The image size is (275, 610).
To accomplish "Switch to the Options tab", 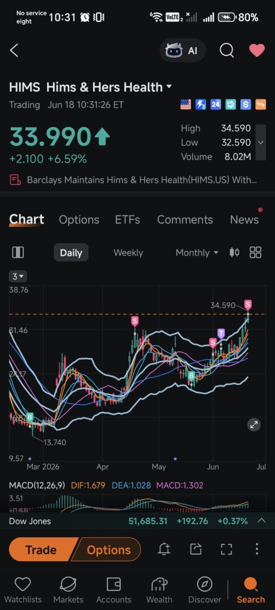I will pyautogui.click(x=79, y=219).
